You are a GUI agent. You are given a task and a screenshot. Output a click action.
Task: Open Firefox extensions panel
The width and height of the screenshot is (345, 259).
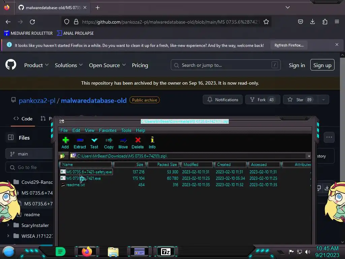click(x=325, y=22)
